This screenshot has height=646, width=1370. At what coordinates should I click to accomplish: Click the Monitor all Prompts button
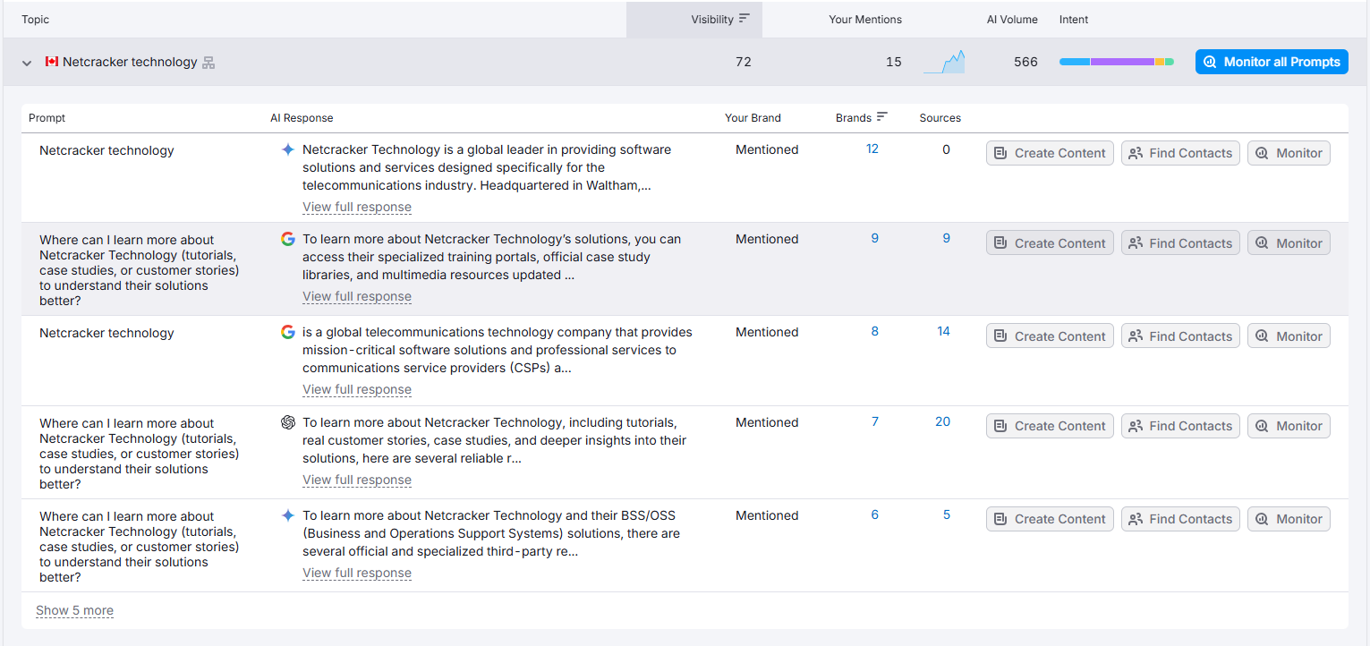coord(1272,62)
